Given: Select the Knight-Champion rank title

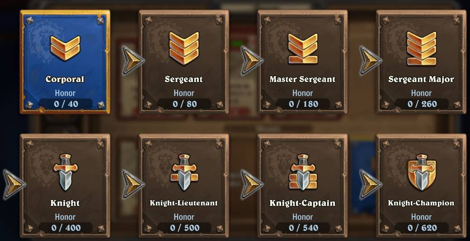Looking at the screenshot, I should coord(421,203).
